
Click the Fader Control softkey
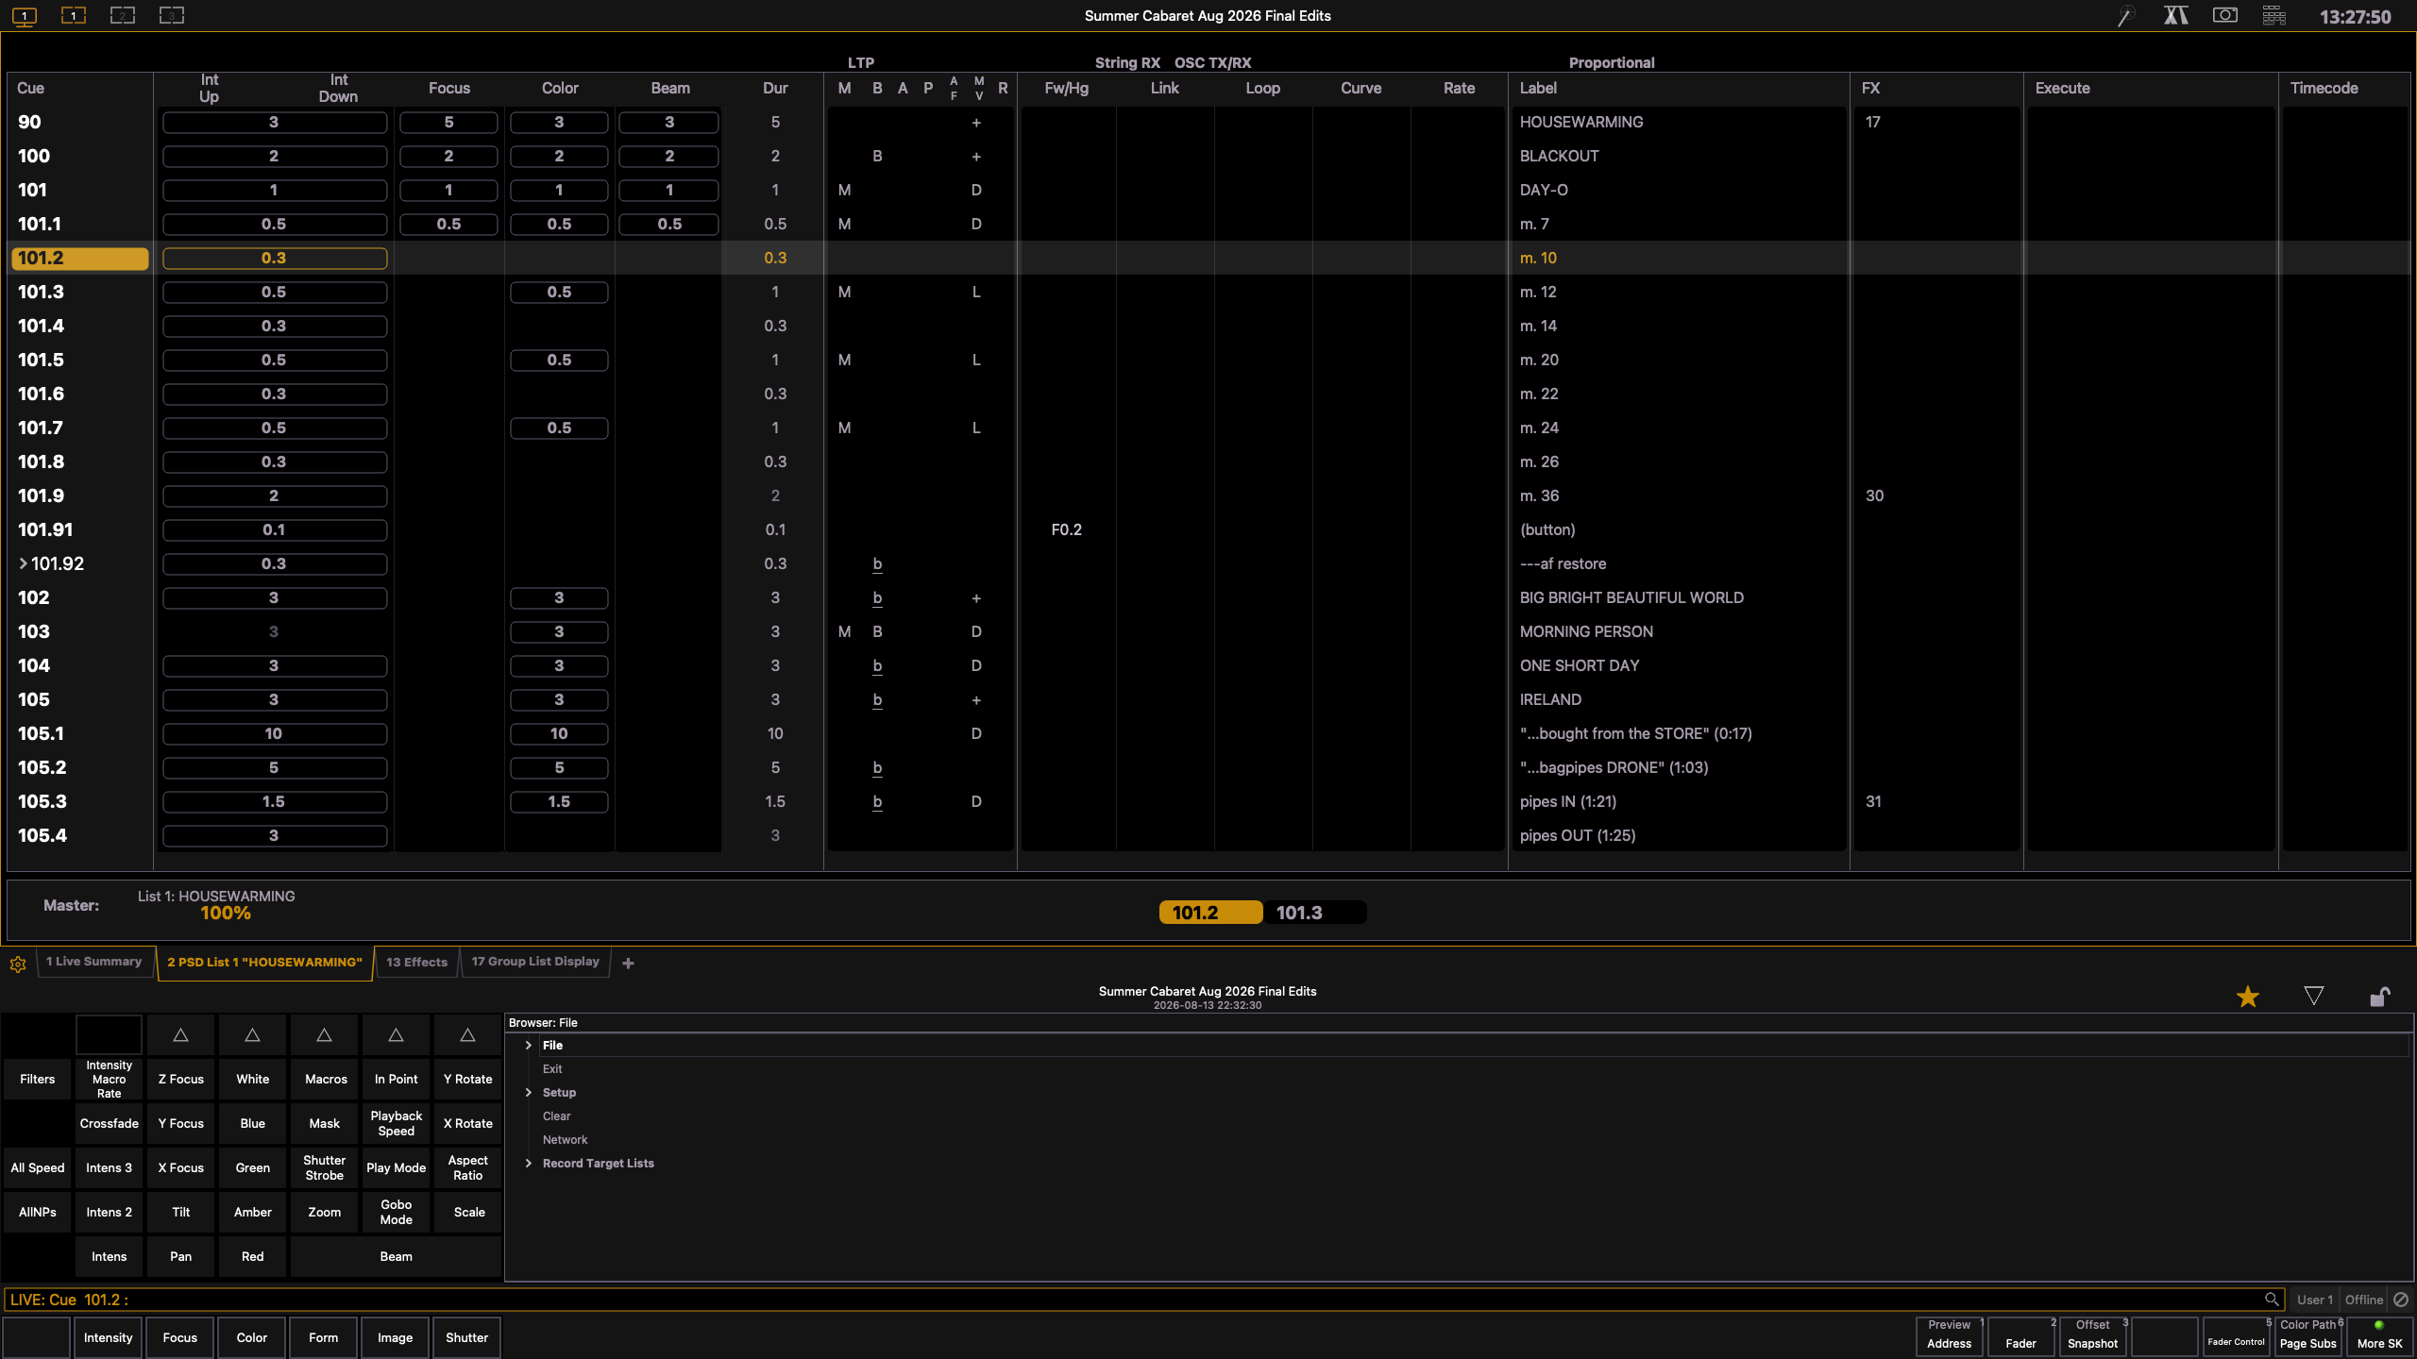tap(2237, 1337)
